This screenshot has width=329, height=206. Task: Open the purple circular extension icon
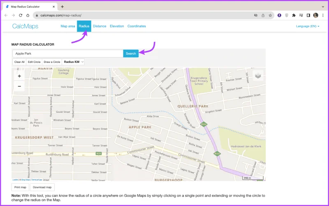click(279, 15)
